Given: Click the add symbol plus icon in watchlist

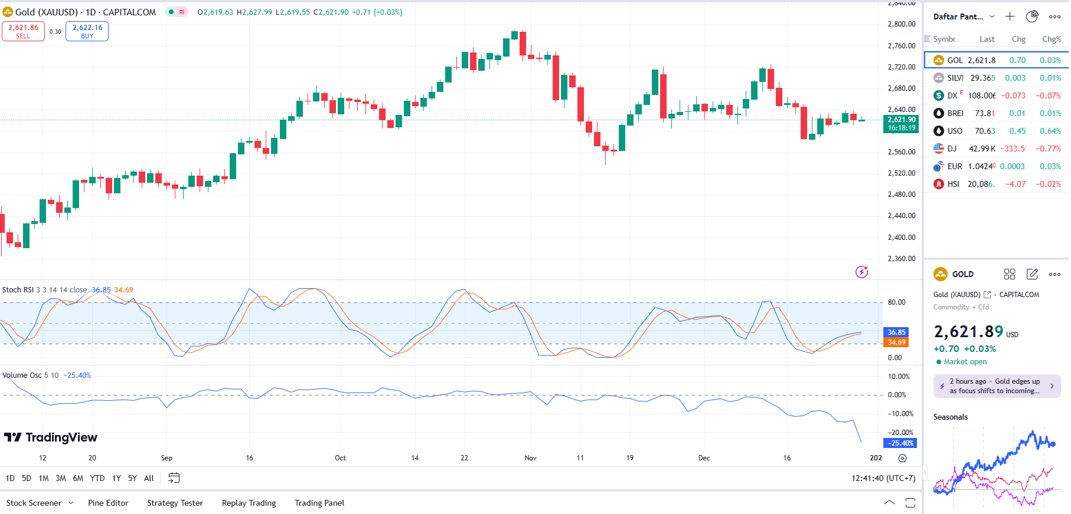Looking at the screenshot, I should tap(1010, 17).
